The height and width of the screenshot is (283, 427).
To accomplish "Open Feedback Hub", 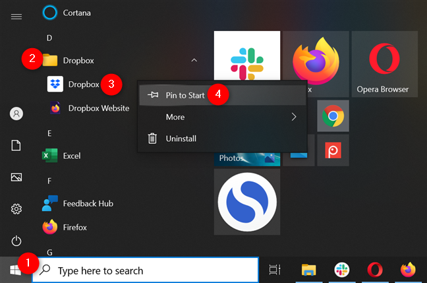I will 78,203.
